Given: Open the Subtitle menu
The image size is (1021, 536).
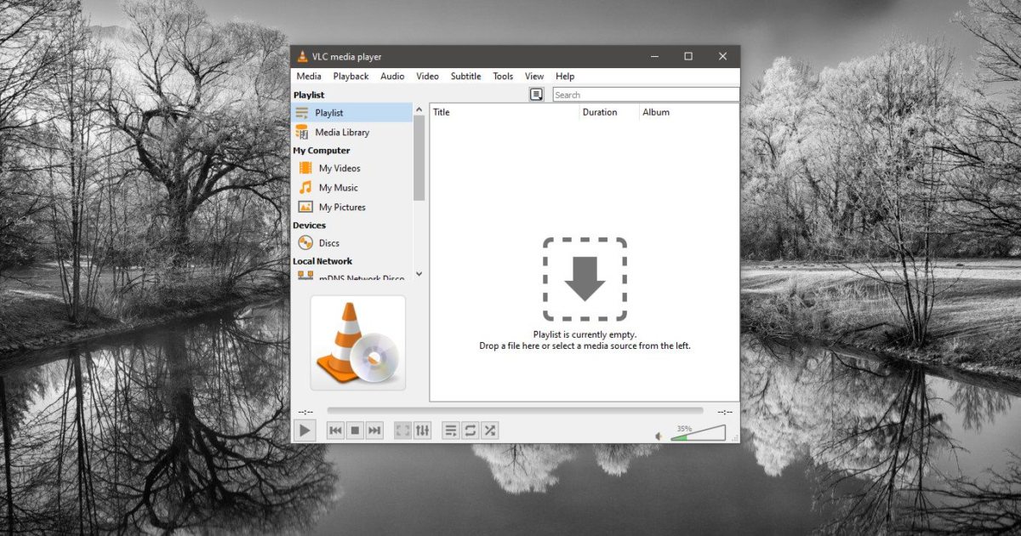Looking at the screenshot, I should pyautogui.click(x=465, y=76).
